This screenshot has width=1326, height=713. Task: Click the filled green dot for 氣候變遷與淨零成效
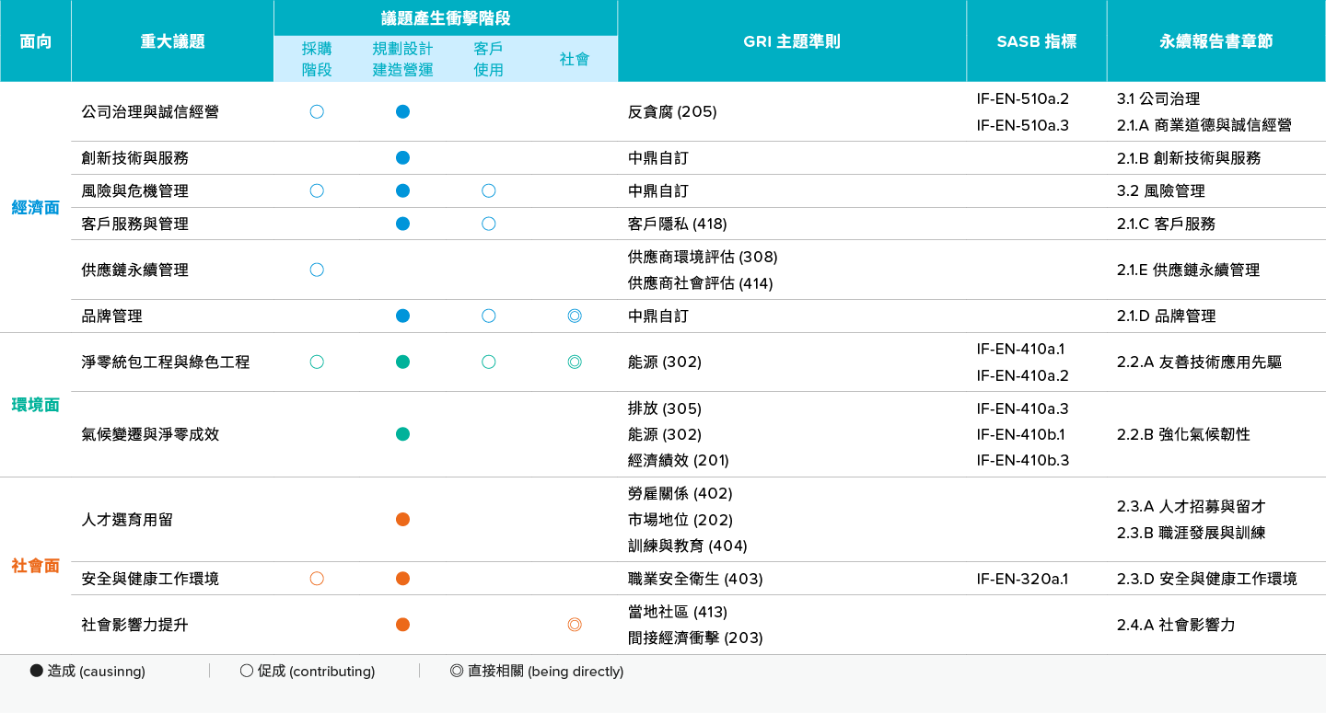402,433
